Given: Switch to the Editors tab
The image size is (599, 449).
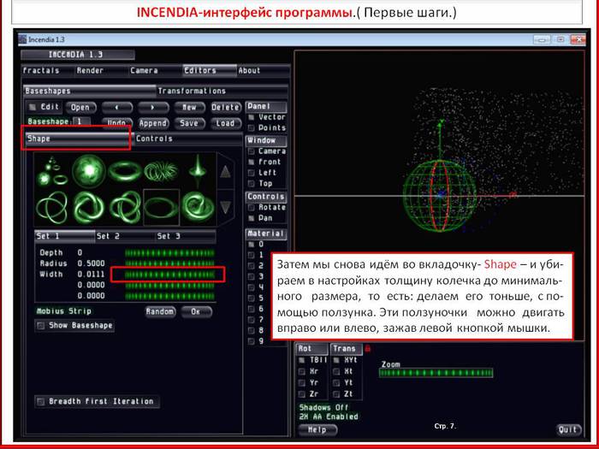Looking at the screenshot, I should [210, 71].
